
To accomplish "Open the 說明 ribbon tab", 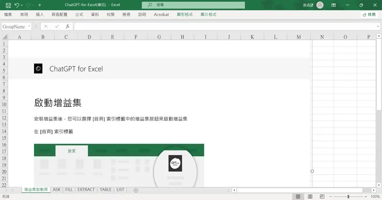I will pos(142,14).
